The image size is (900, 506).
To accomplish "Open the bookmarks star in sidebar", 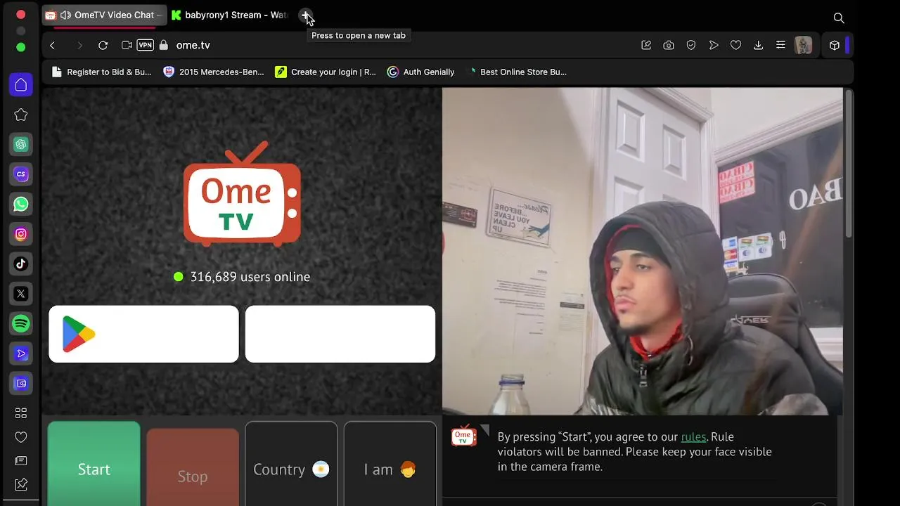I will coord(21,115).
